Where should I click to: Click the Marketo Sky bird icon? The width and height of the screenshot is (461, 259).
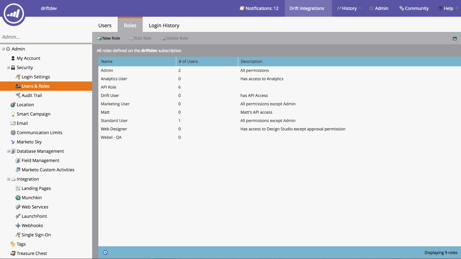[13, 142]
